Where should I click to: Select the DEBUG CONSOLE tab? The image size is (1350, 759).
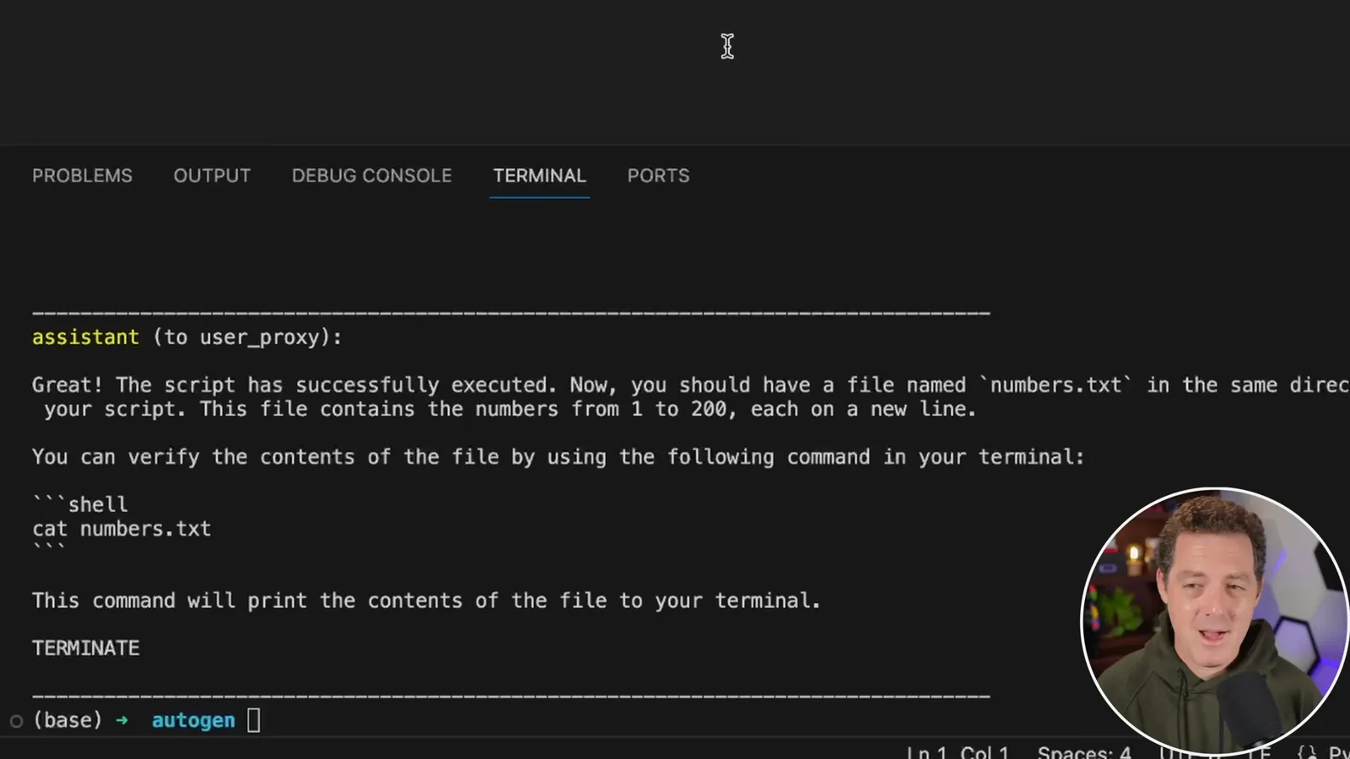click(371, 175)
